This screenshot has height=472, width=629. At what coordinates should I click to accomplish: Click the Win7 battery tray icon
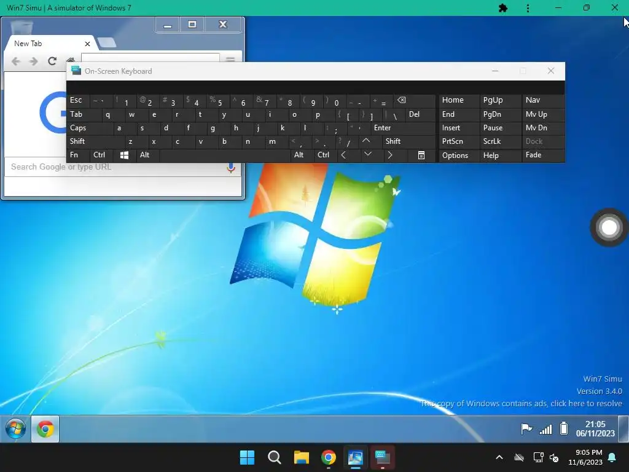564,428
